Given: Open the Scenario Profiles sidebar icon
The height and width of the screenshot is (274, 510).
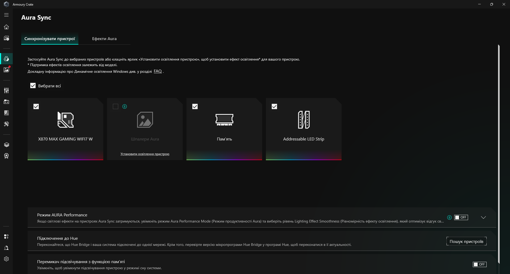Looking at the screenshot, I should [6, 113].
